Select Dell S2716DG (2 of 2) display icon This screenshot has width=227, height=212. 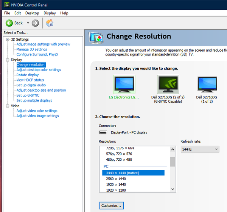click(x=168, y=84)
